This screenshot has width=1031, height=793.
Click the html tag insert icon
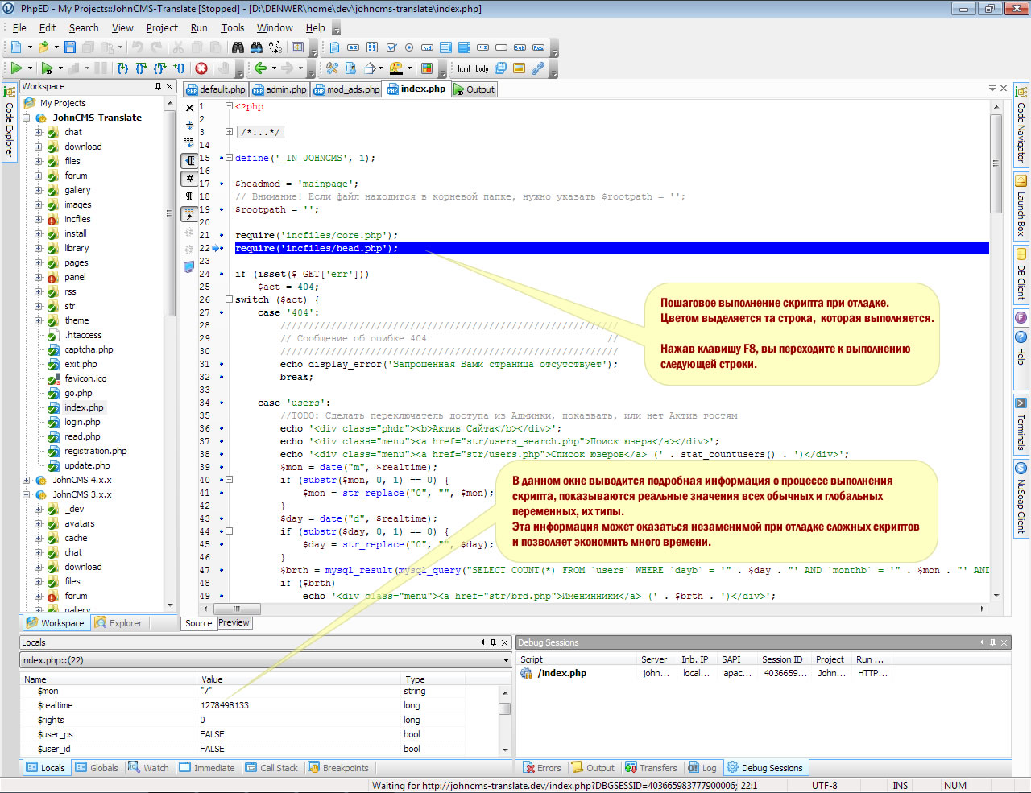(464, 68)
